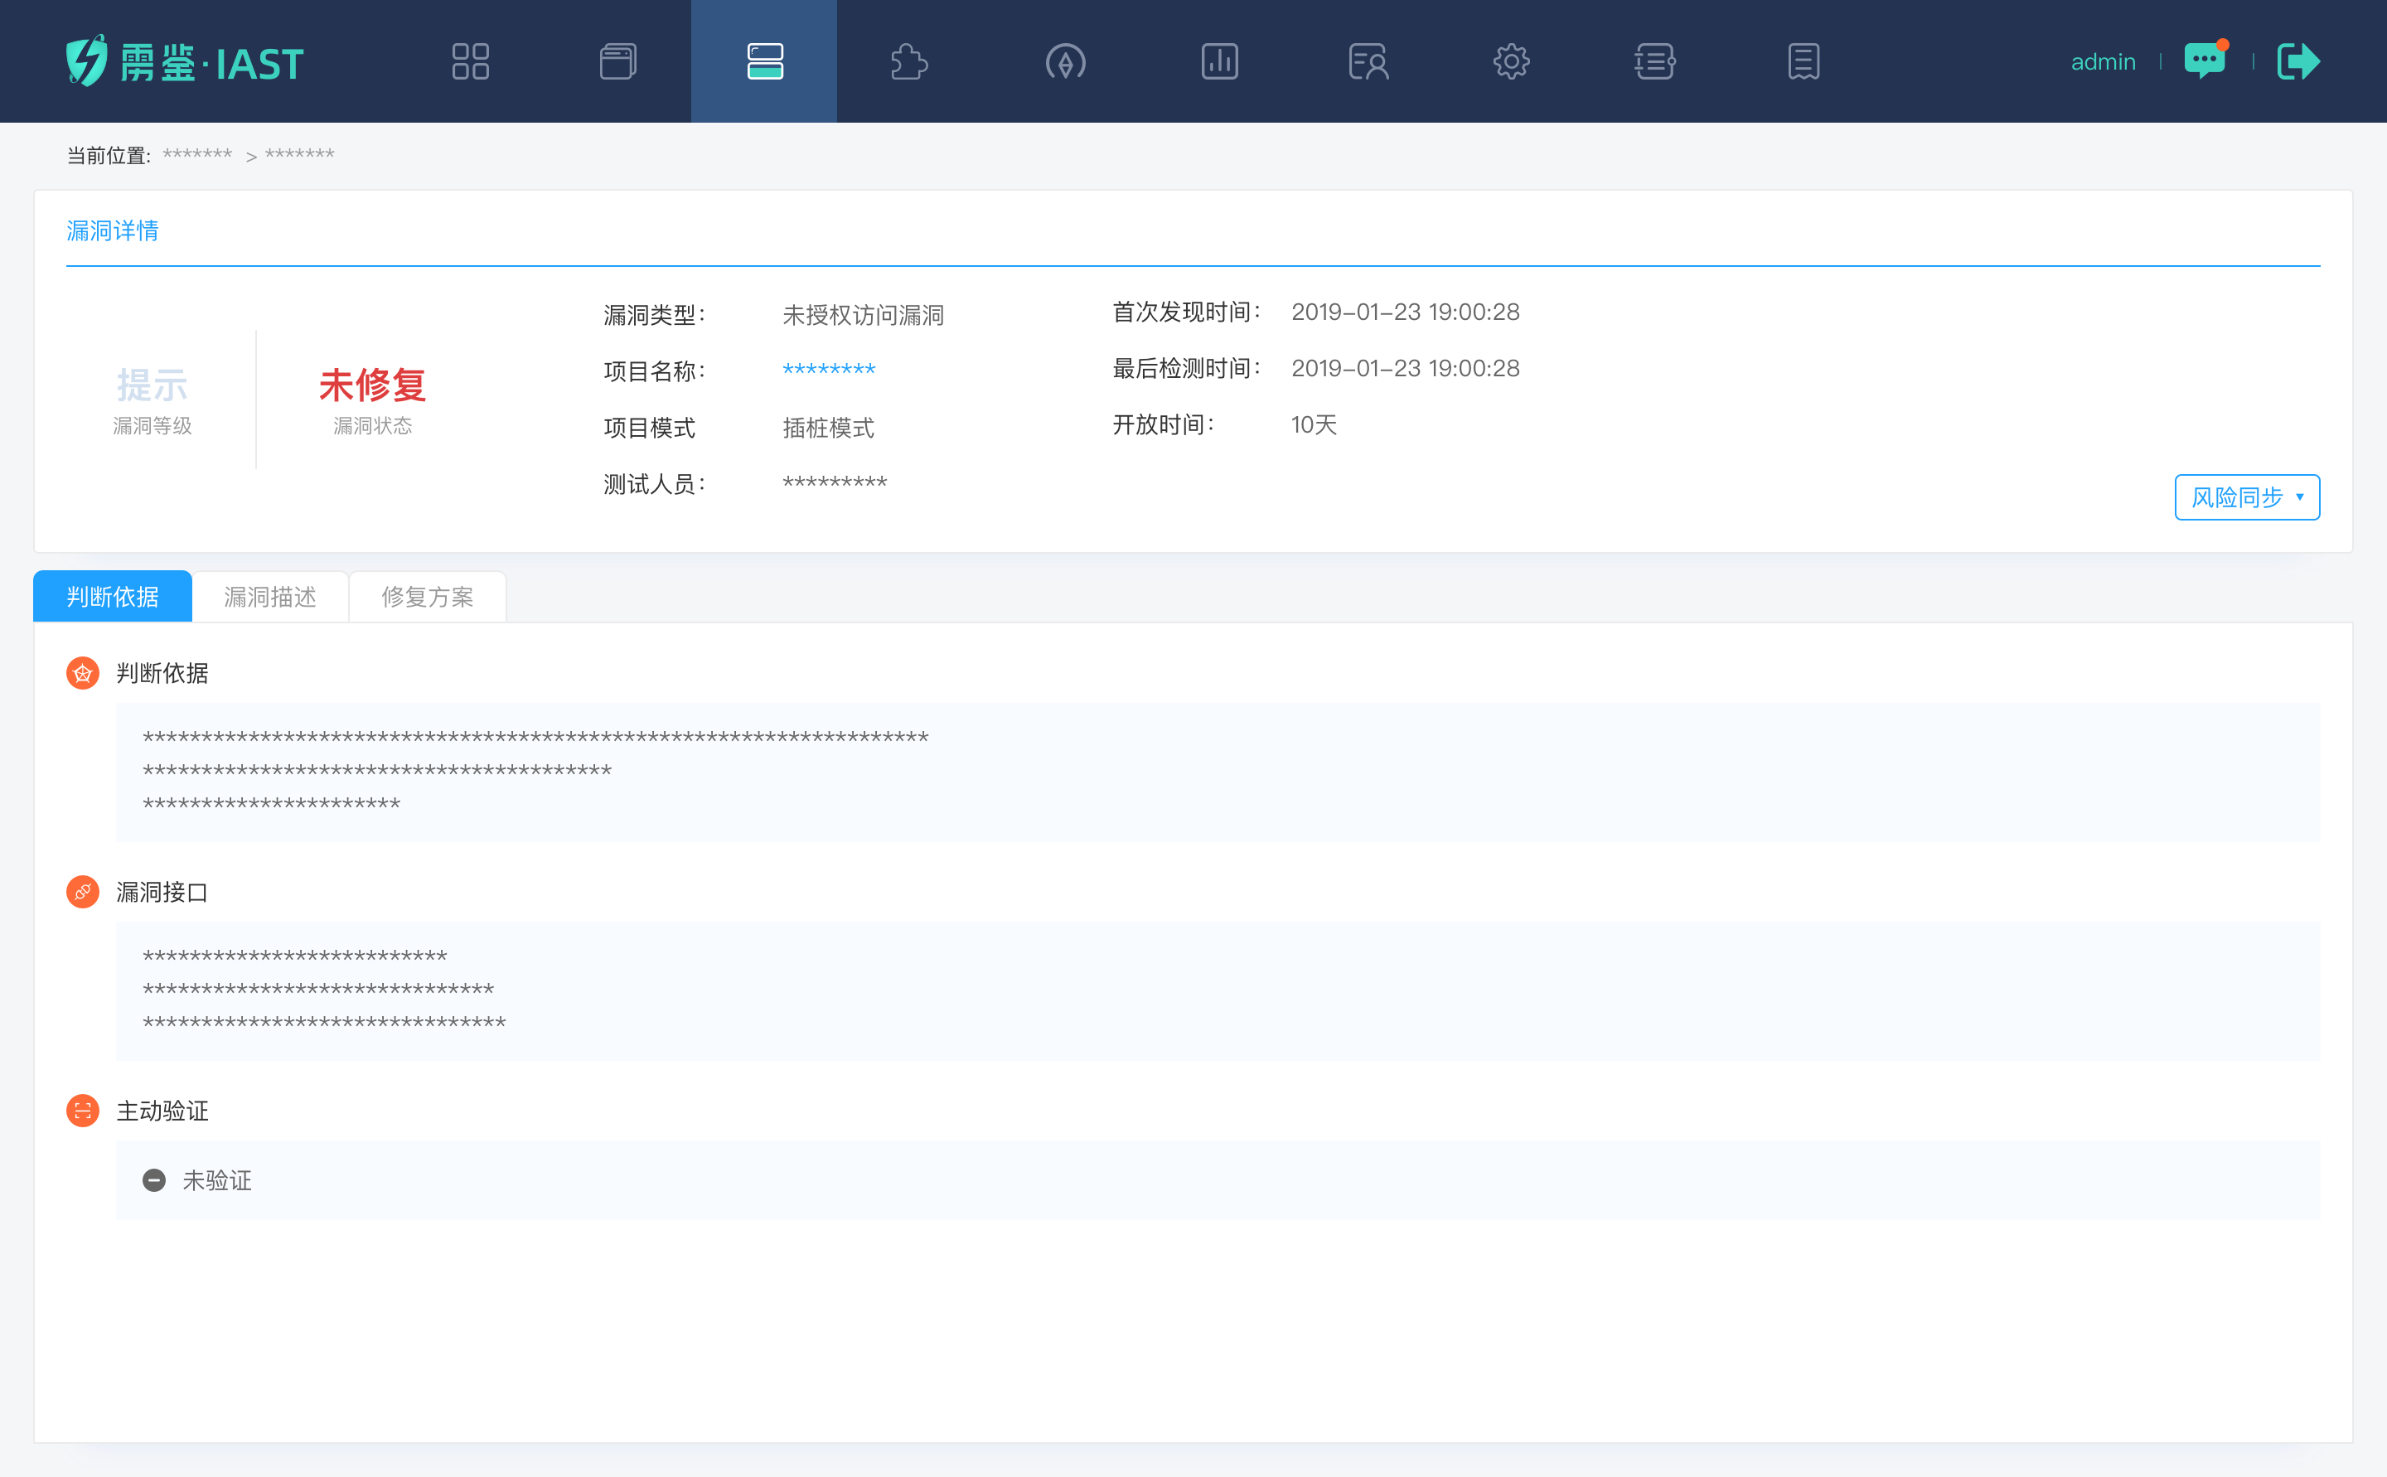Click the 首次发现时间 timestamp value

[1406, 312]
